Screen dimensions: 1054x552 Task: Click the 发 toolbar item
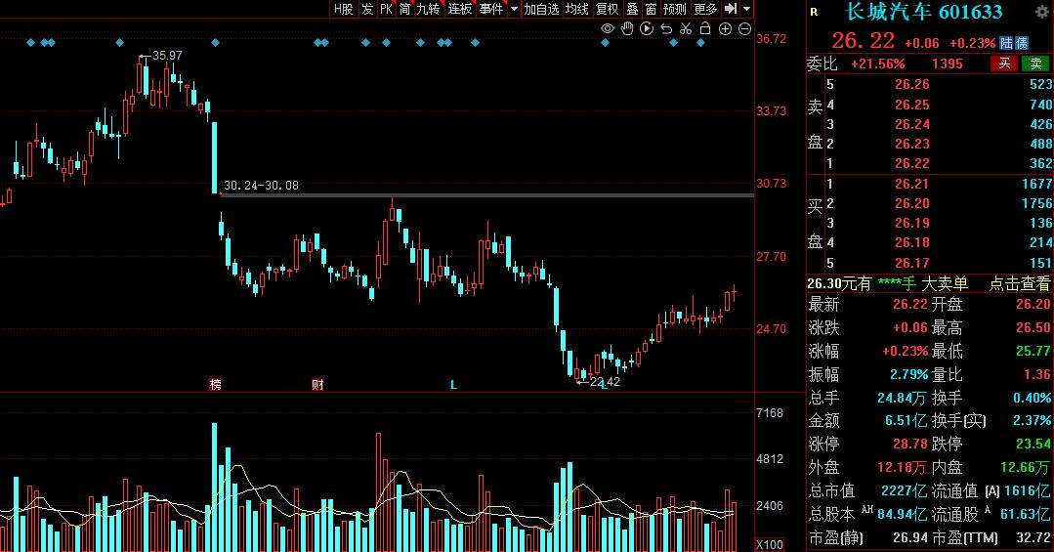click(x=367, y=9)
